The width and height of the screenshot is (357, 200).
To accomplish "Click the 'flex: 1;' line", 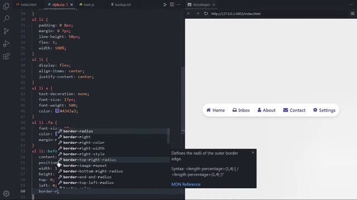I will tap(47, 42).
